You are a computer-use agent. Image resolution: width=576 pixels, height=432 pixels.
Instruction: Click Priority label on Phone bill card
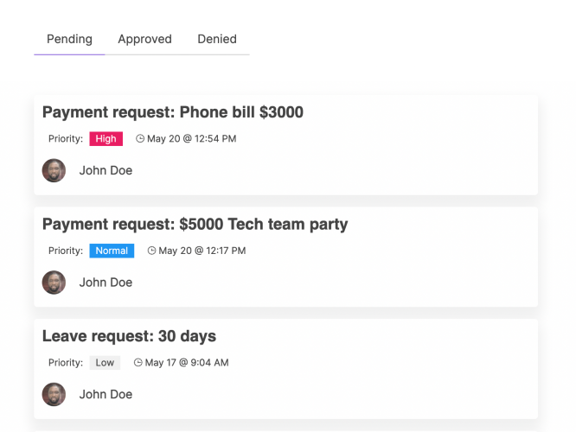click(x=66, y=139)
